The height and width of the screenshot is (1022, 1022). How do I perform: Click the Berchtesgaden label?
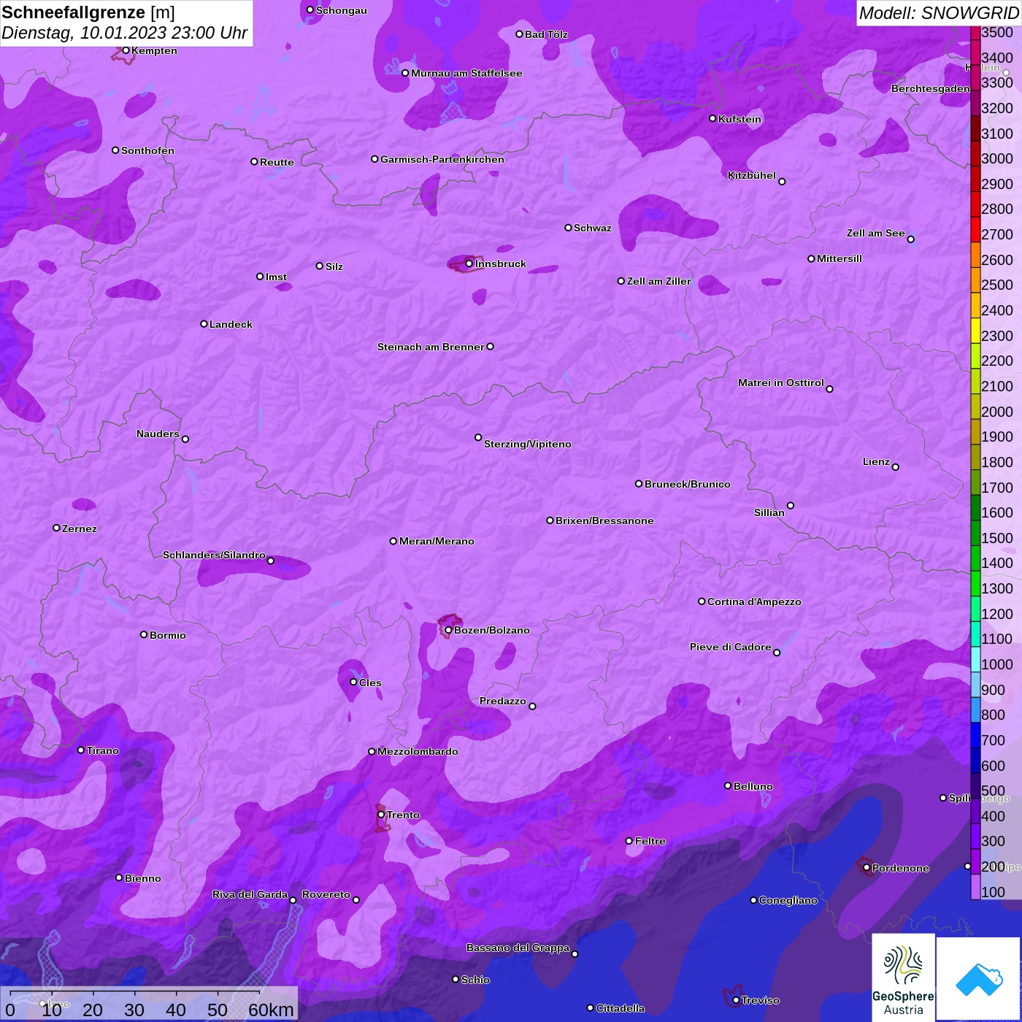(931, 88)
